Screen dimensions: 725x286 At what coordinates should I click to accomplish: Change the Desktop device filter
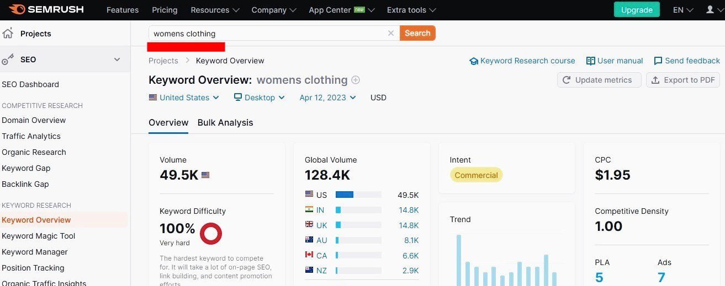[x=259, y=98]
